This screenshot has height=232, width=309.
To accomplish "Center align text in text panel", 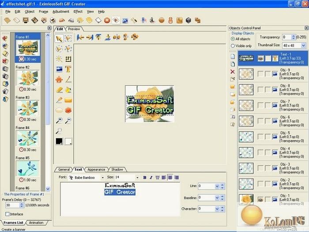I will pos(170,178).
